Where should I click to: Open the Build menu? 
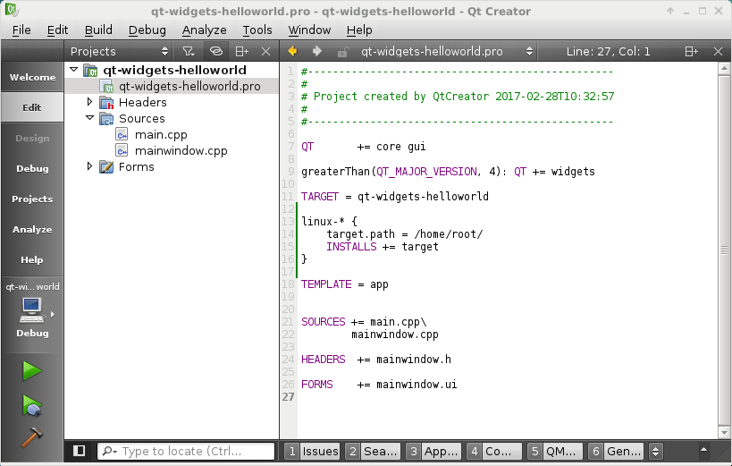coord(98,30)
